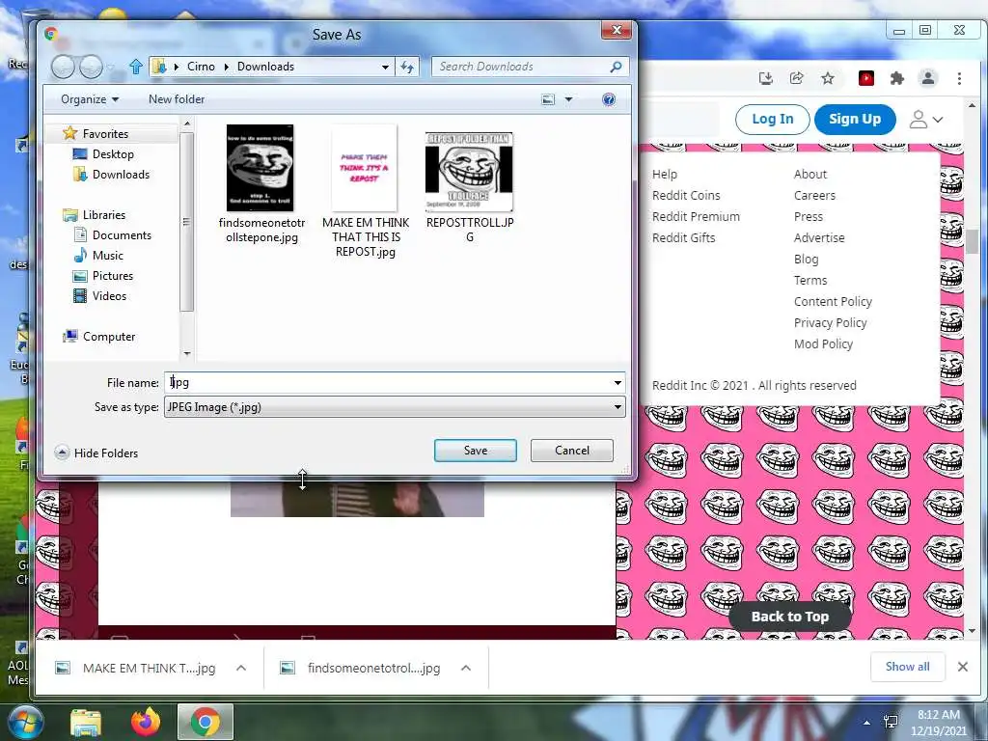Open Reddit Premium link

click(696, 217)
